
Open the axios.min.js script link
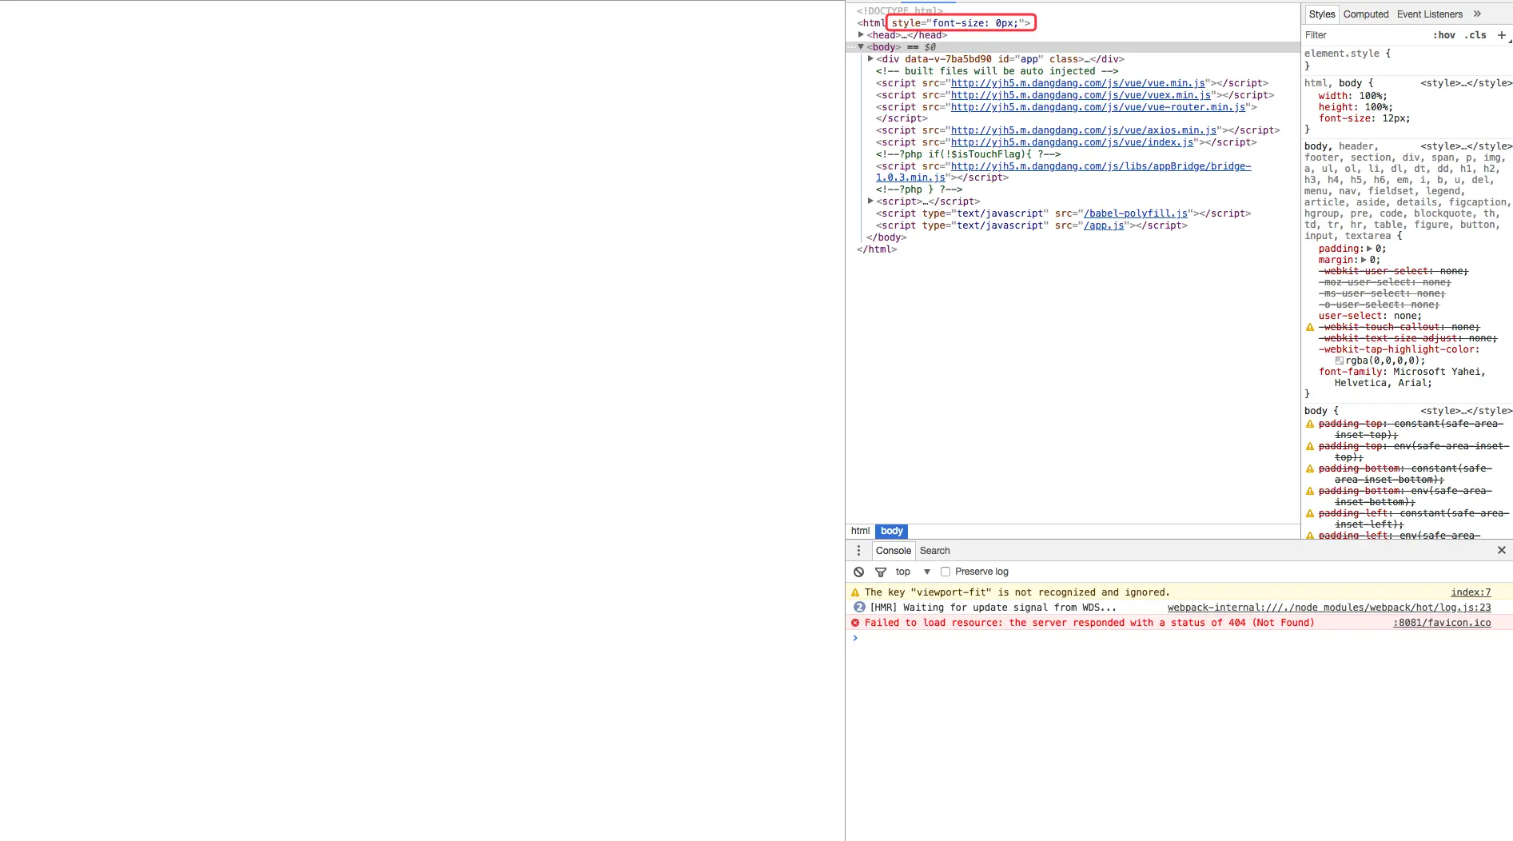click(x=1084, y=130)
